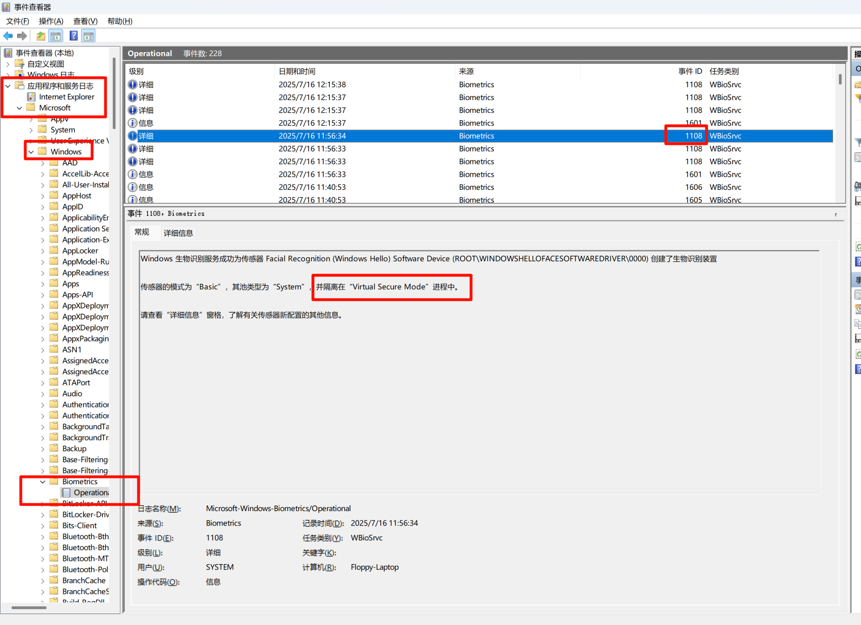Image resolution: width=861 pixels, height=625 pixels.
Task: Click the Up One Level folder icon
Action: (41, 36)
